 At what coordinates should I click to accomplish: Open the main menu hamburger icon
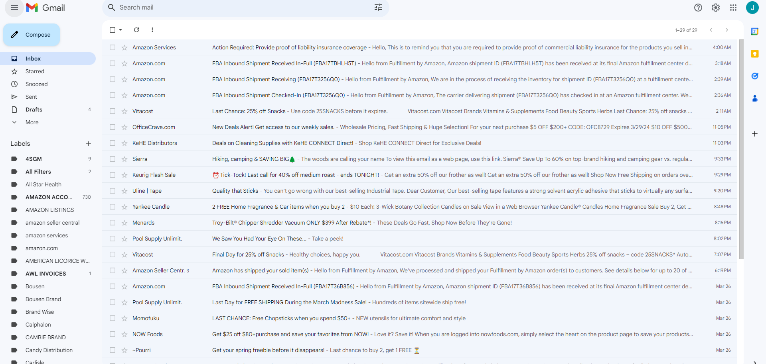tap(14, 8)
